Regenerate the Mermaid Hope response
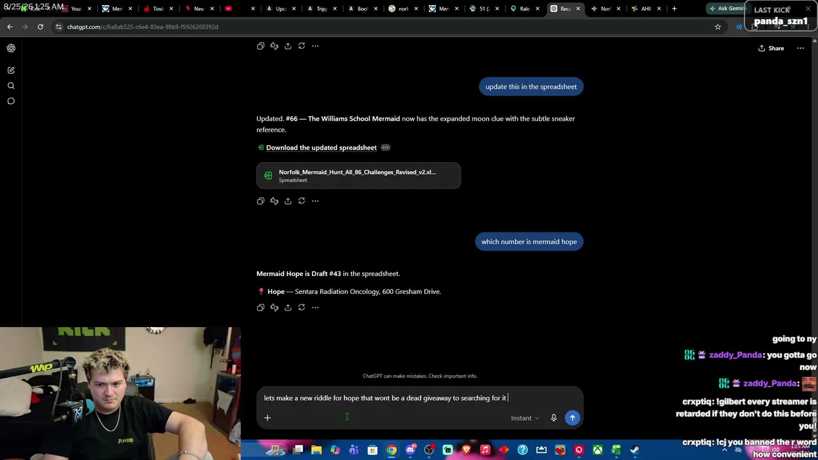818x460 pixels. [302, 307]
